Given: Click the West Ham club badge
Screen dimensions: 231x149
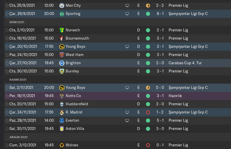Looking at the screenshot, I should [x=62, y=55].
